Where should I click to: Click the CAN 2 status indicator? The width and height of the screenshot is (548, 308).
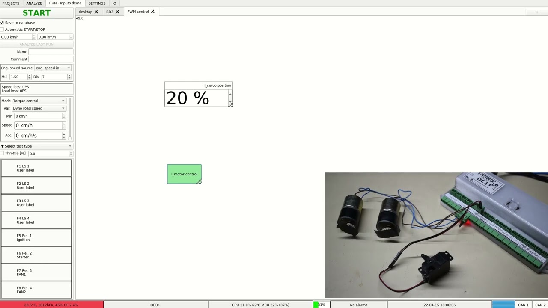[x=540, y=305]
